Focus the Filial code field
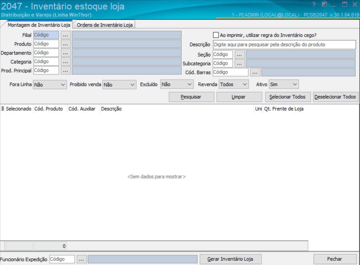The image size is (360, 265). (46, 35)
